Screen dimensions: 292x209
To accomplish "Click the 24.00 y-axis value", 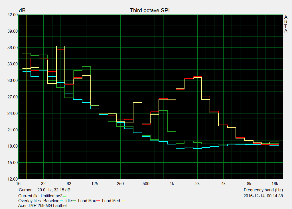I will tap(13, 113).
